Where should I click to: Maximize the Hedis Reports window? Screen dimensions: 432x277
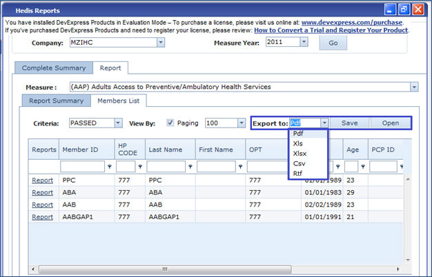tap(404, 10)
